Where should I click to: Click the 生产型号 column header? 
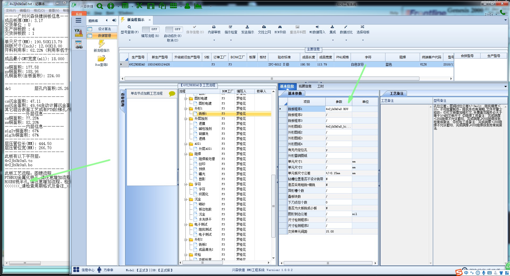coord(138,57)
